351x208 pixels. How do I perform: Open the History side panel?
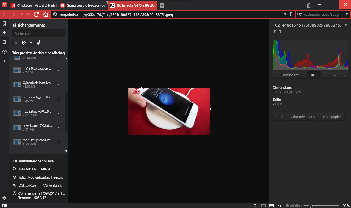tap(4, 51)
